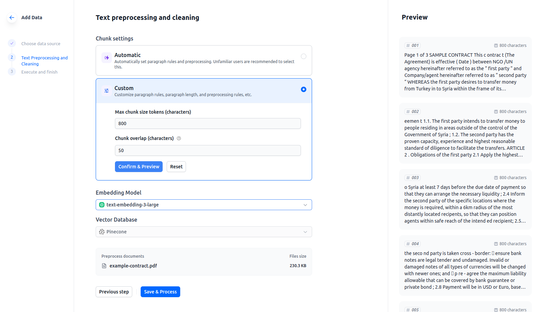Select the Automatic chunk settings radio button
This screenshot has width=542, height=312.
tap(304, 56)
